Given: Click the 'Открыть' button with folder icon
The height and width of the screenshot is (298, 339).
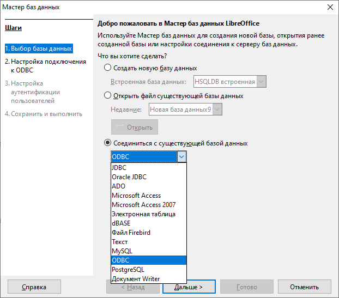Looking at the screenshot, I should 135,127.
